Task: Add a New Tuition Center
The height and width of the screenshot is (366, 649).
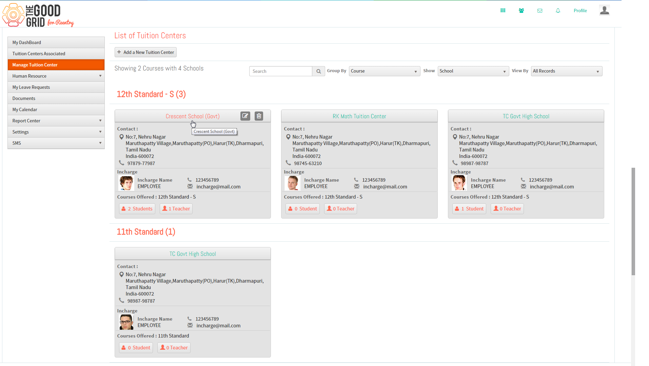Action: coord(145,52)
